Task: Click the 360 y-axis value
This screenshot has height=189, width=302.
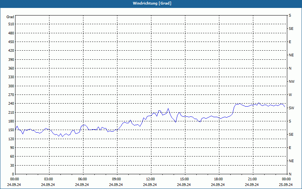Action: point(11,68)
